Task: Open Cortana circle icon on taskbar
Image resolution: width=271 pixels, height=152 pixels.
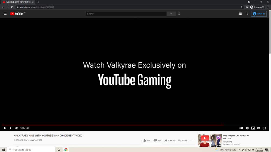Action: [x=59, y=150]
